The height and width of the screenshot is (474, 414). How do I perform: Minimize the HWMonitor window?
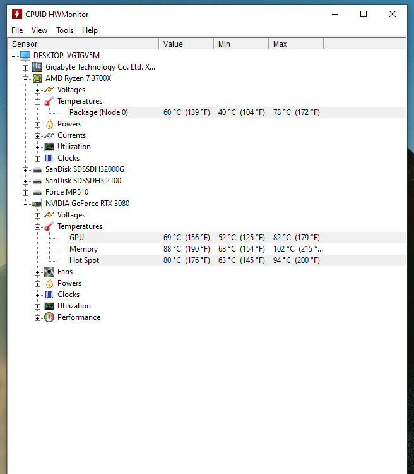(x=335, y=14)
